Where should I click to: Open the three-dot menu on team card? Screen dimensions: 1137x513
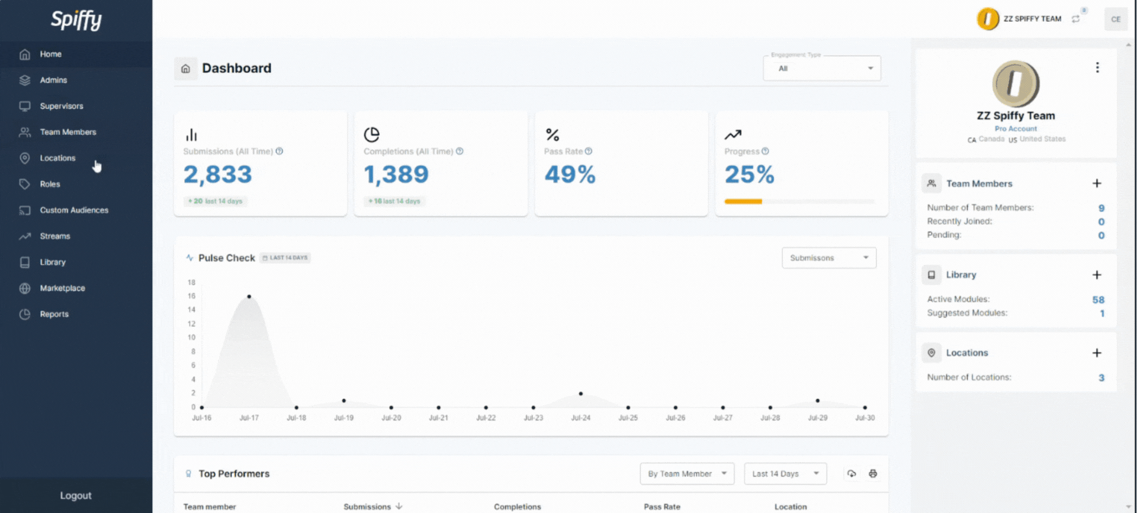(x=1097, y=67)
